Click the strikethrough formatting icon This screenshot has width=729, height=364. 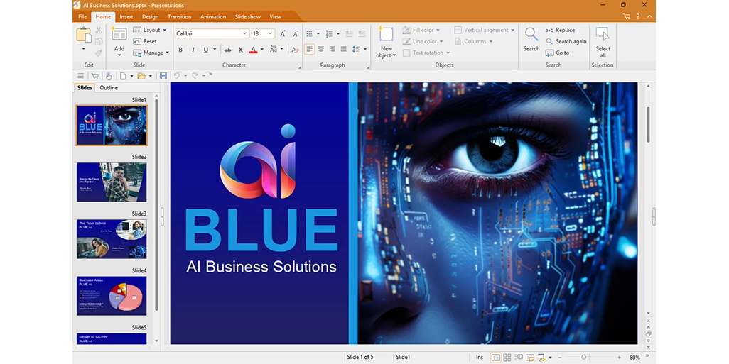pyautogui.click(x=227, y=50)
